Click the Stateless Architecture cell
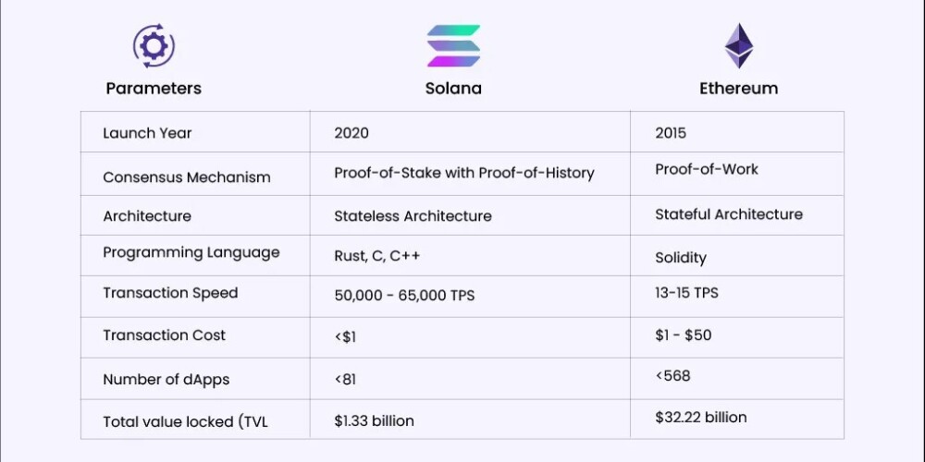This screenshot has height=462, width=925. (x=413, y=216)
